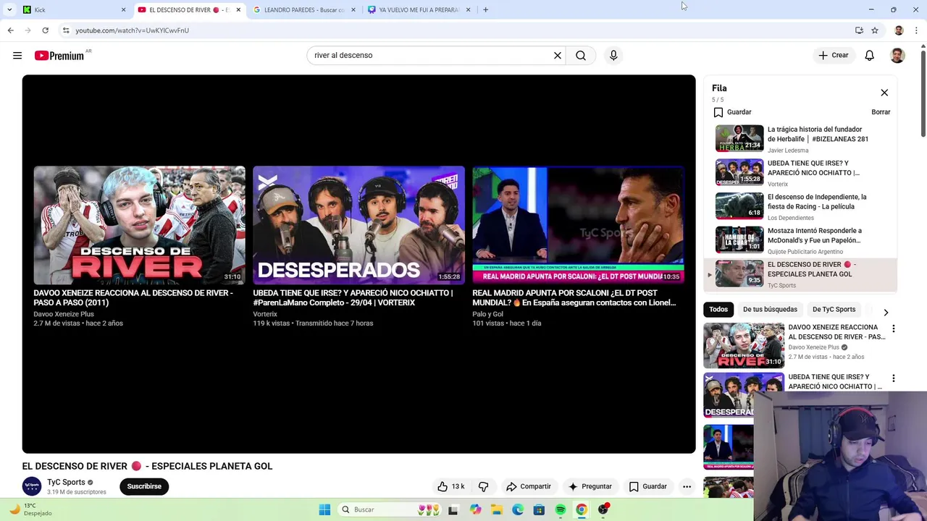Close the Kick tab
This screenshot has height=521, width=927.
(x=123, y=9)
